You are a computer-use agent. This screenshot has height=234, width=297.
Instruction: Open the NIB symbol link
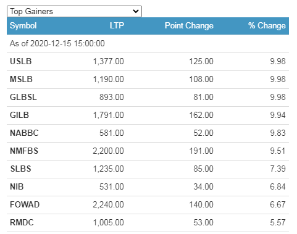(17, 186)
